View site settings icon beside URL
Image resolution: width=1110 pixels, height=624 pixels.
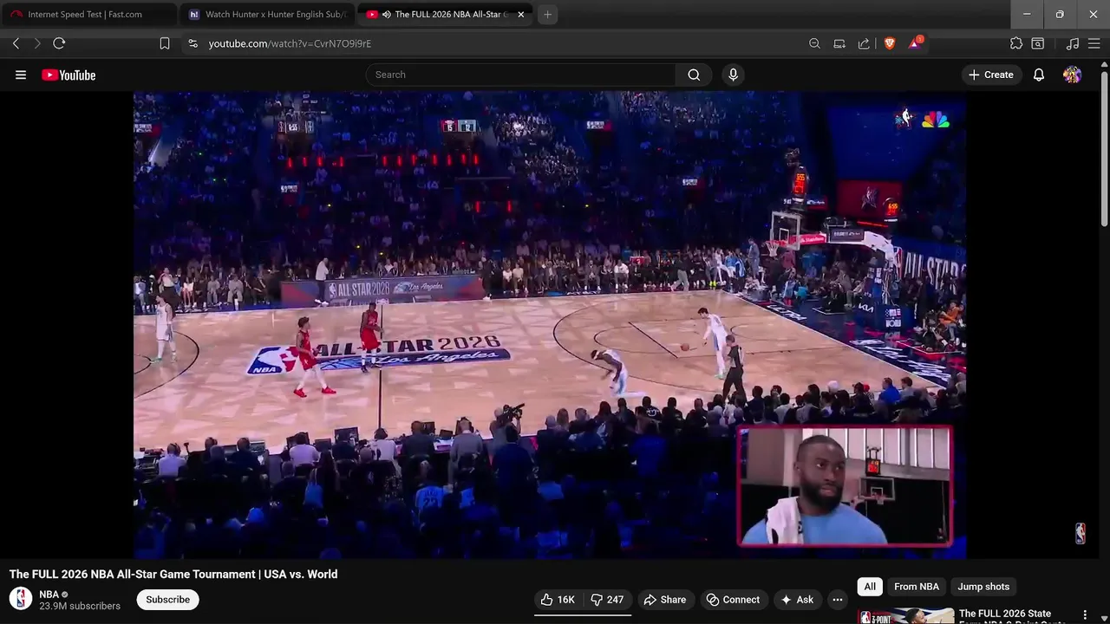193,43
